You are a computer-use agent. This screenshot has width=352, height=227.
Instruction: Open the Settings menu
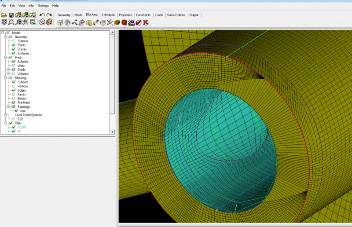pos(43,6)
